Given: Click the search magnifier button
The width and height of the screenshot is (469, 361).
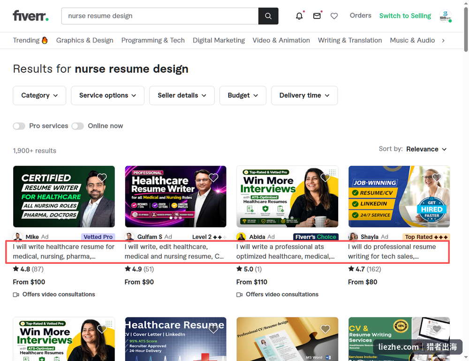Looking at the screenshot, I should click(x=268, y=16).
